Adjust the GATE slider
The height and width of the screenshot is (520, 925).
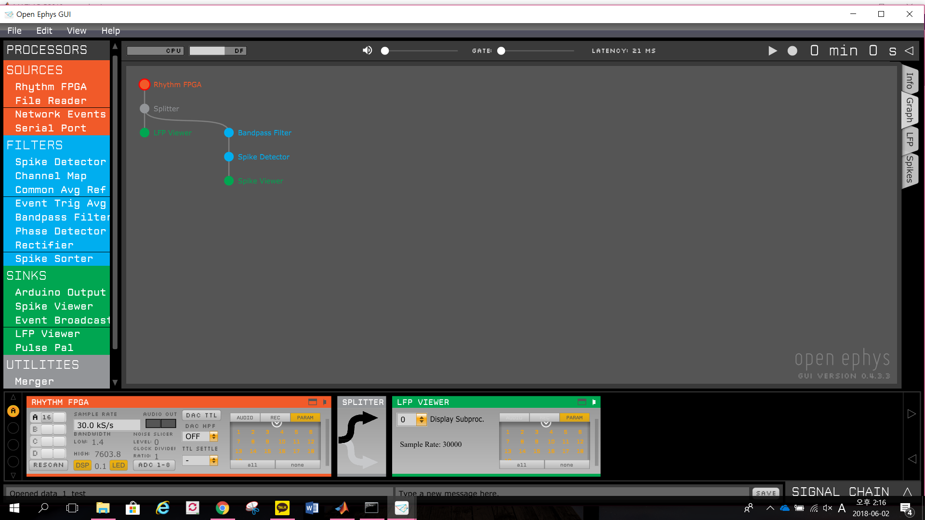[x=501, y=50]
